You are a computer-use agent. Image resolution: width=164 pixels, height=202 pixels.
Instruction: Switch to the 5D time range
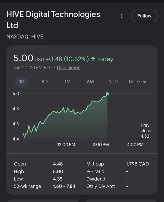pos(45,82)
